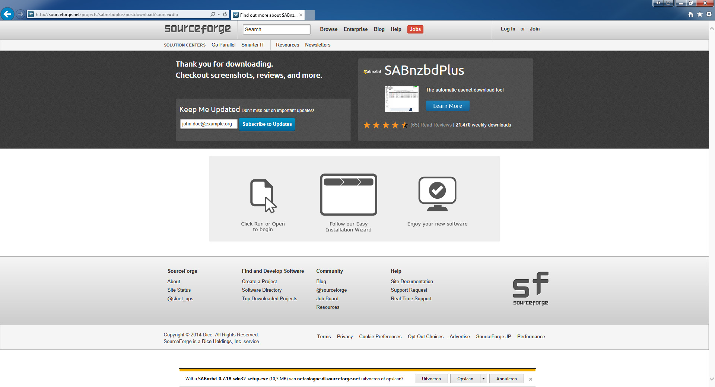
Task: Expand the Opslaan dropdown arrow
Action: (483, 379)
